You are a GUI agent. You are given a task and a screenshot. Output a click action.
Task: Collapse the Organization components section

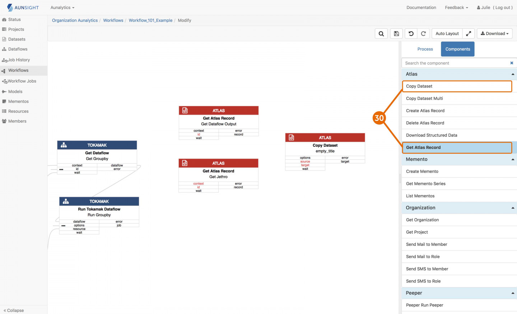513,208
